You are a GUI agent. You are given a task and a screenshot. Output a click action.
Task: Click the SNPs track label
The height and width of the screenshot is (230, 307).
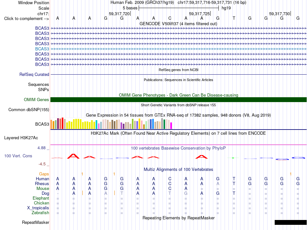pyautogui.click(x=44, y=89)
